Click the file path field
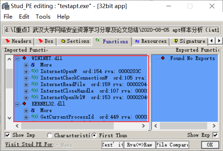Viewport: 223px width, 151px height. [x=112, y=30]
